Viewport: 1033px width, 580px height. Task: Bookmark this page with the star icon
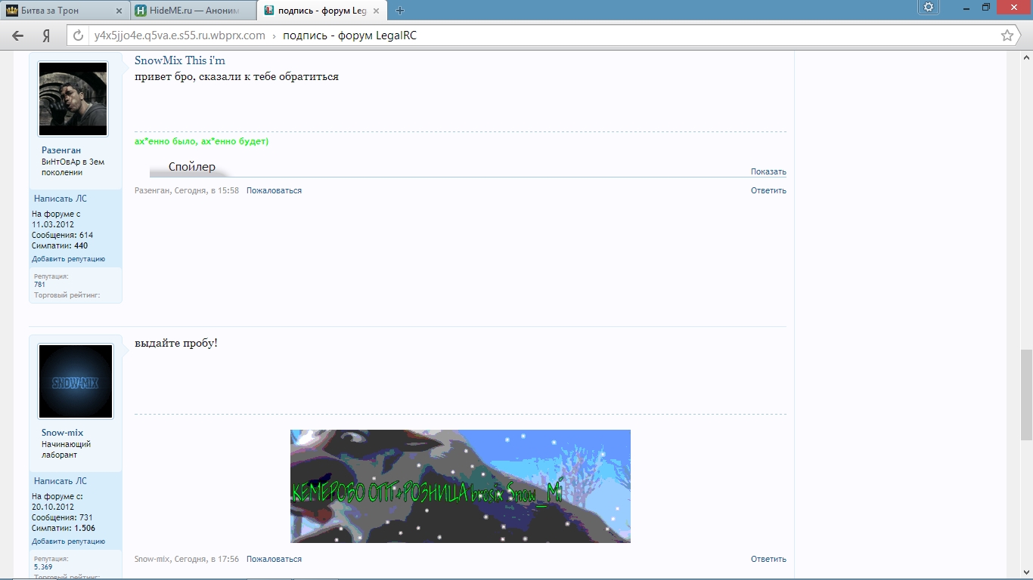tap(1007, 35)
